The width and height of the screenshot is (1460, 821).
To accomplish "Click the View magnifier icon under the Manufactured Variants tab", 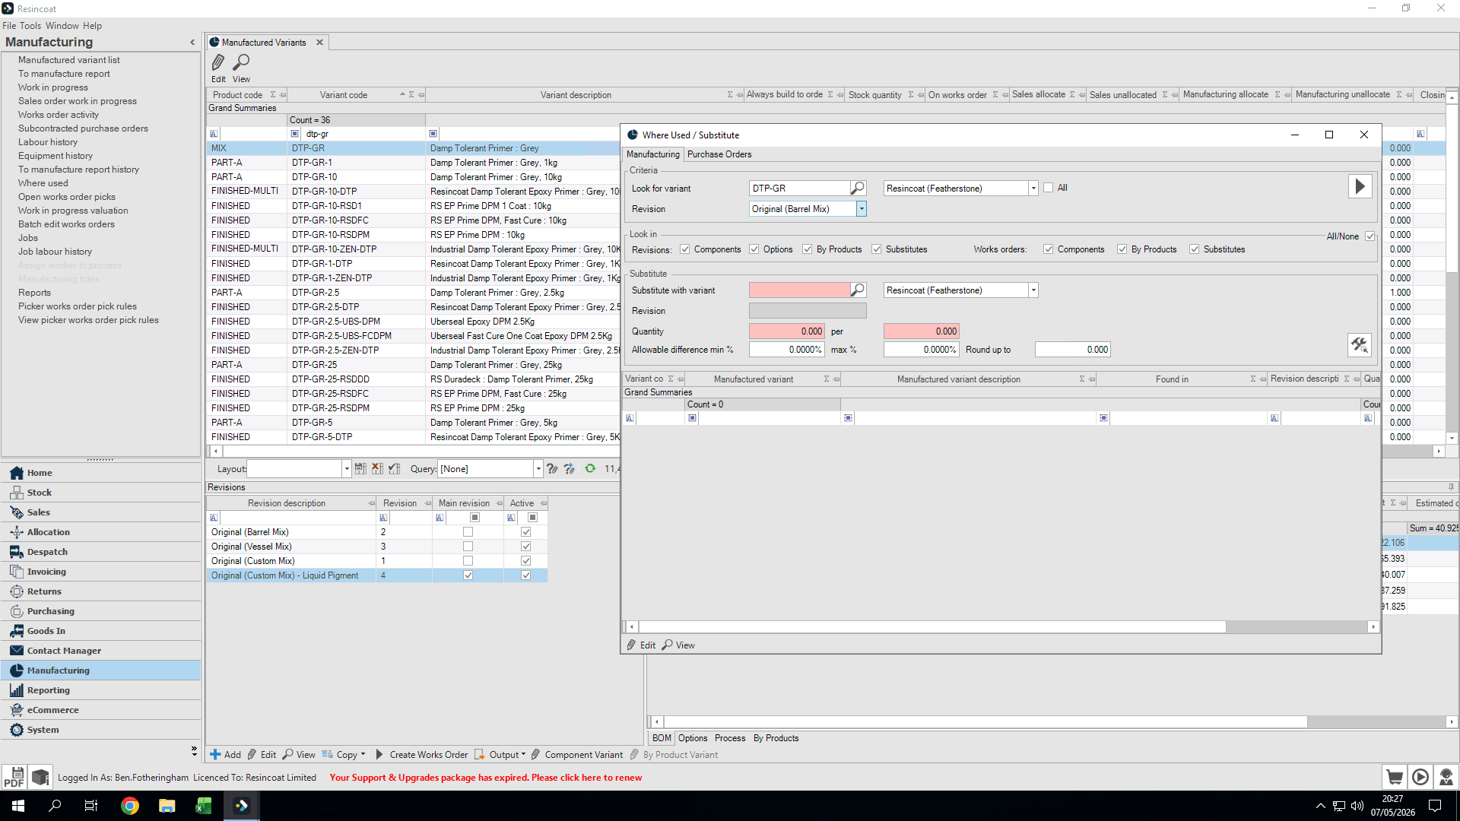I will pyautogui.click(x=241, y=62).
